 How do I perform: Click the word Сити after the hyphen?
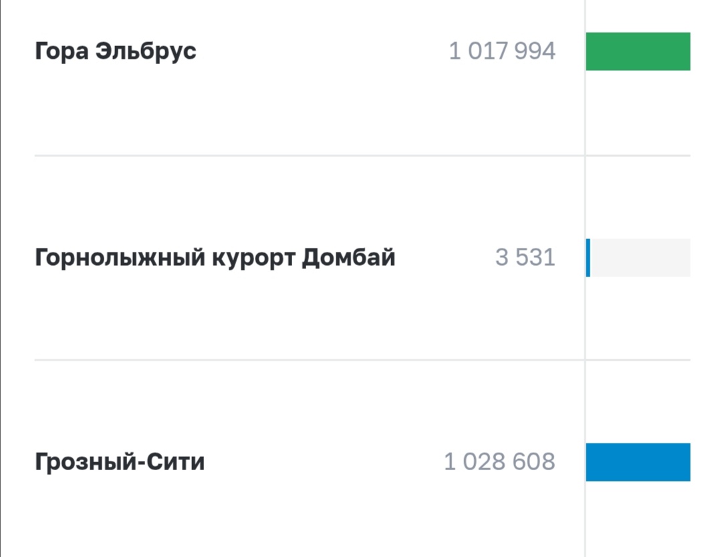point(175,462)
